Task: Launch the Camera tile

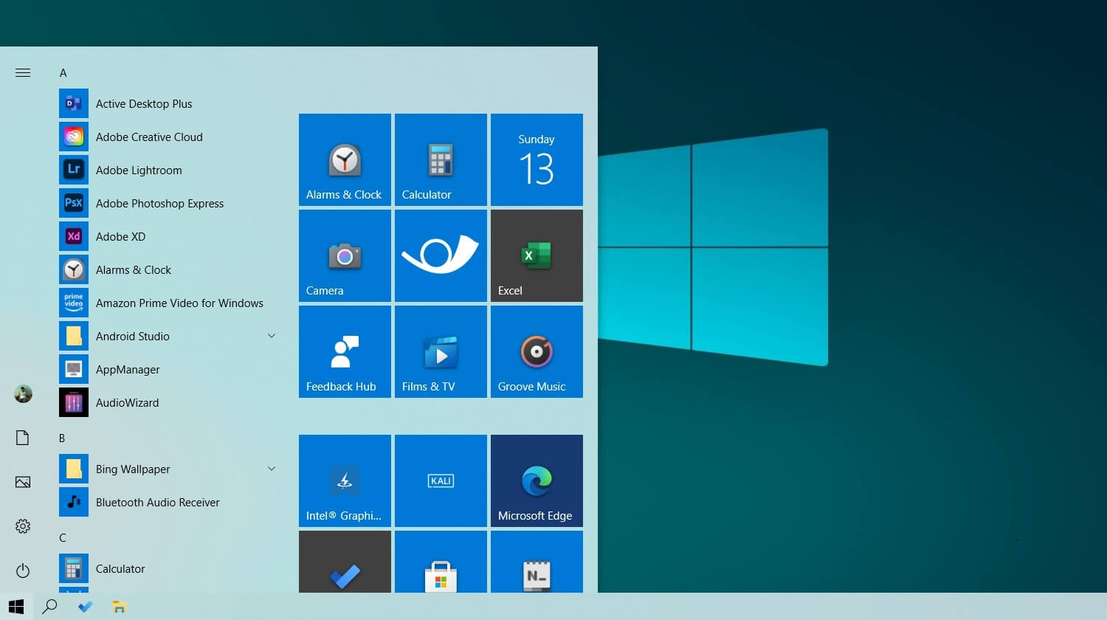Action: coord(345,255)
